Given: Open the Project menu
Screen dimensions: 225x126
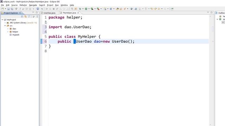Looking at the screenshot, I should (x=50, y=5).
